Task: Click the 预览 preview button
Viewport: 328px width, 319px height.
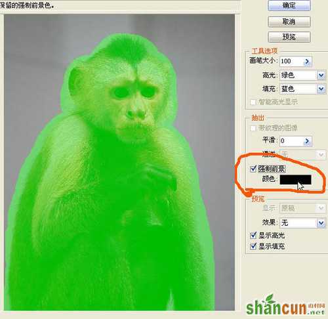Action: 289,37
